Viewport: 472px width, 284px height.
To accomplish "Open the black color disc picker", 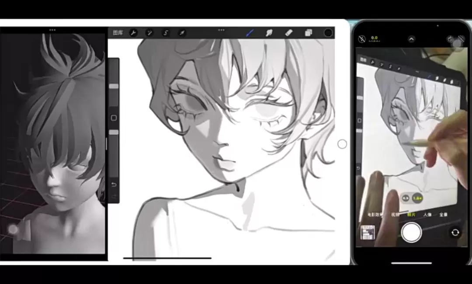I will coord(328,33).
